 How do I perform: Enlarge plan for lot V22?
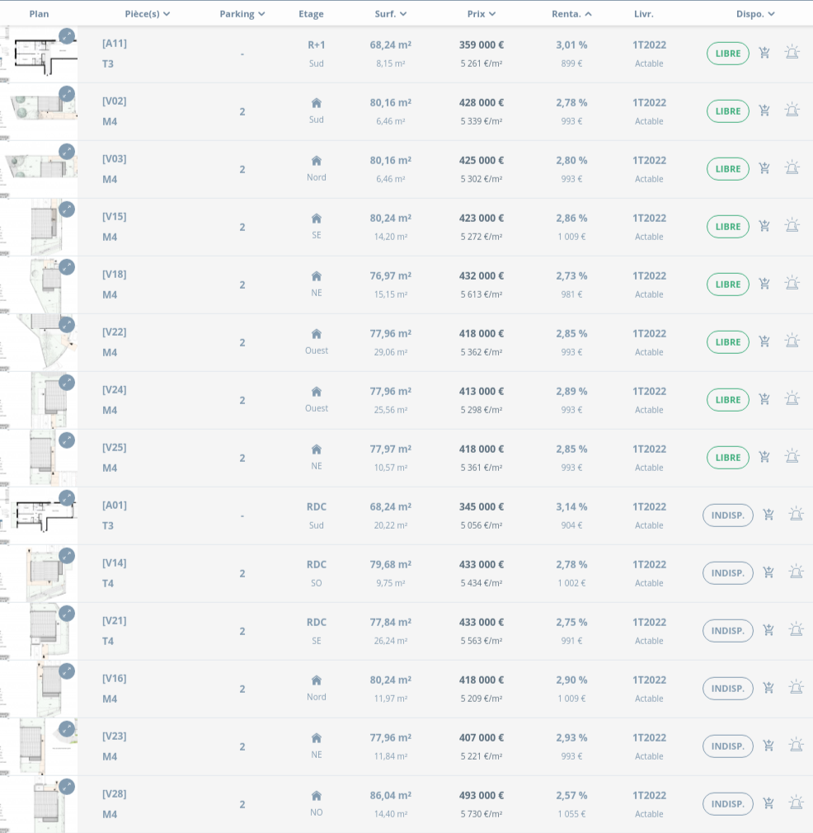67,325
